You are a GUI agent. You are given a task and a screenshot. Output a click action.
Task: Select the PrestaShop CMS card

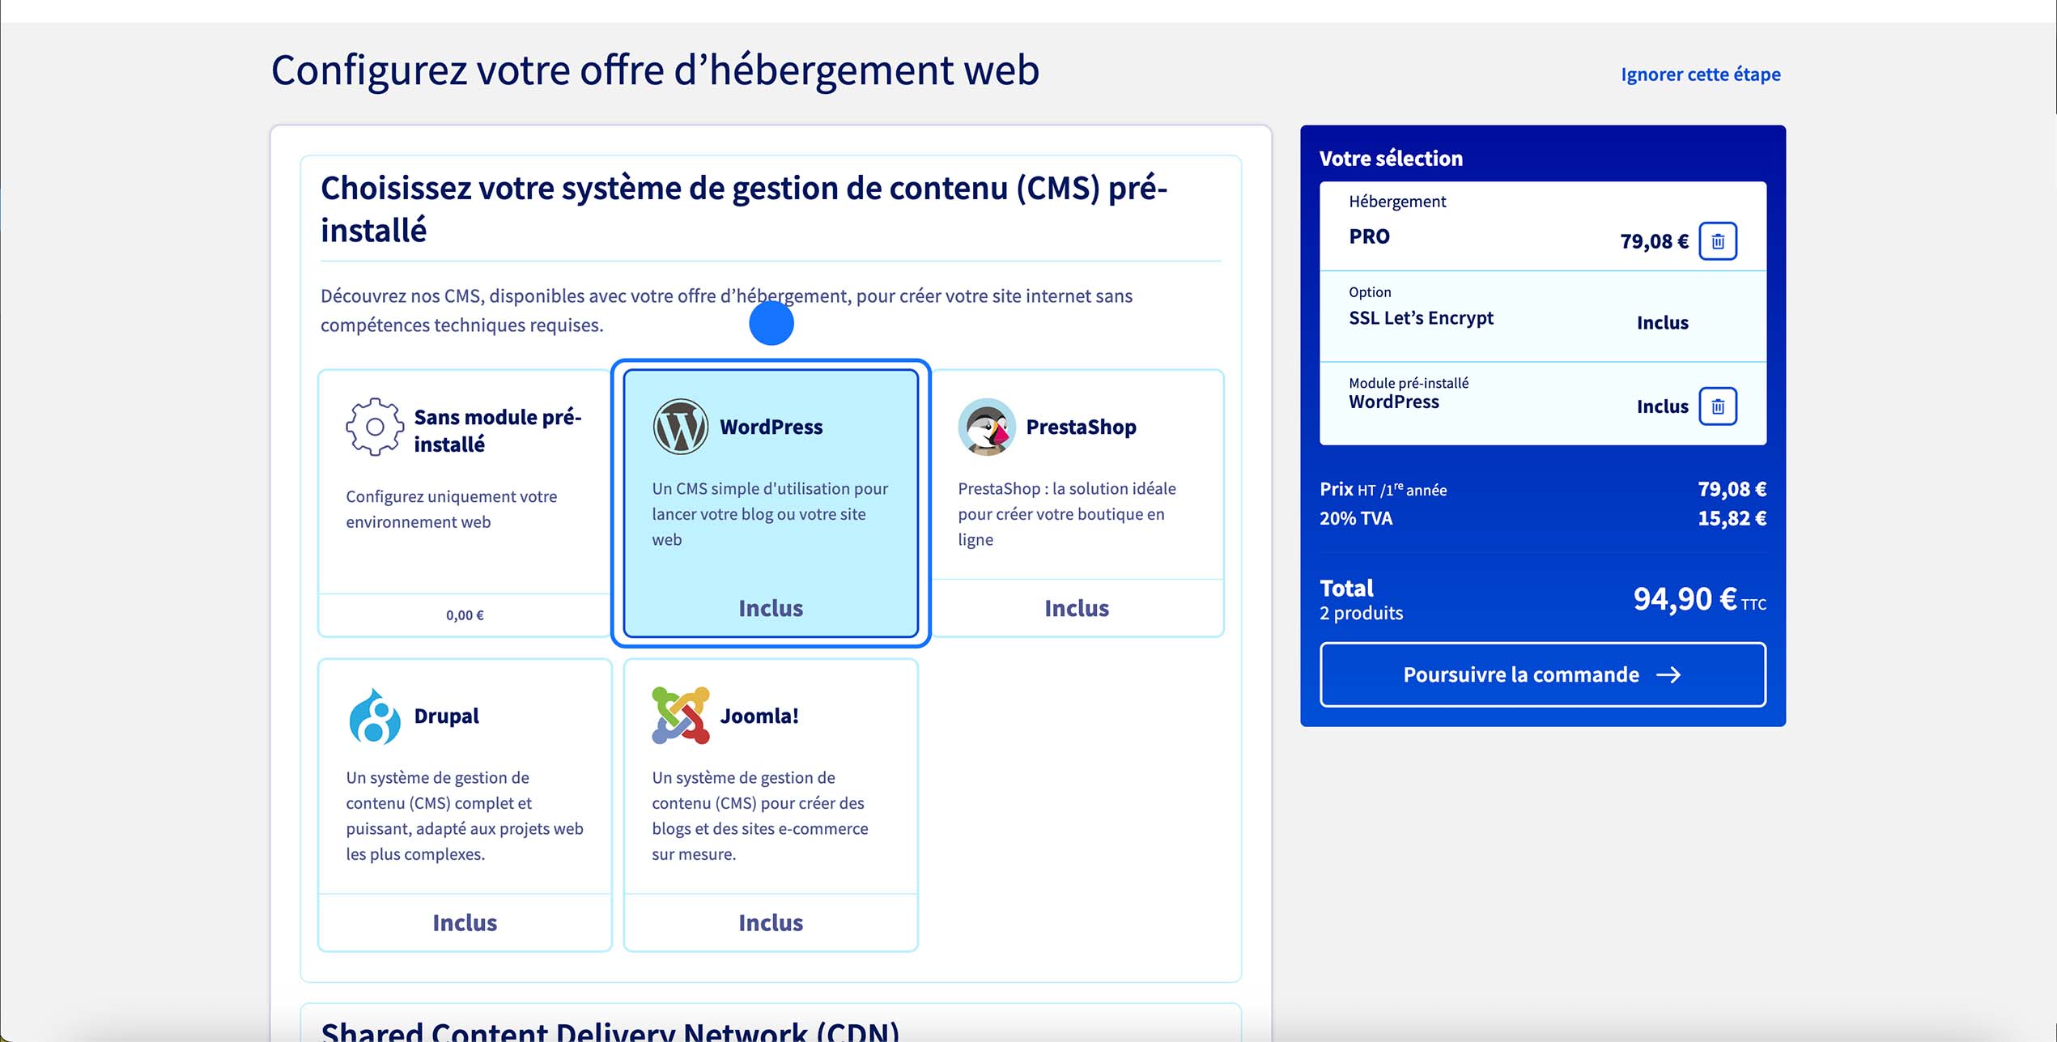[x=1077, y=502]
